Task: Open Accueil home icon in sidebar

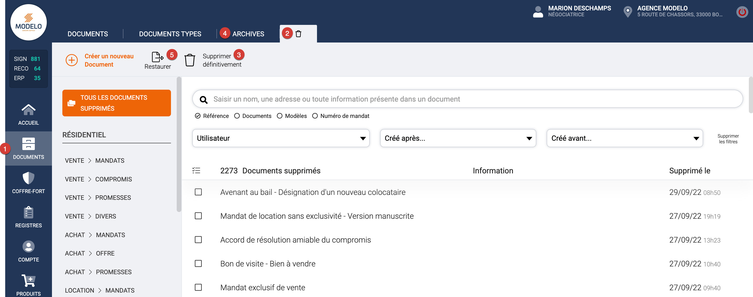Action: [x=28, y=110]
